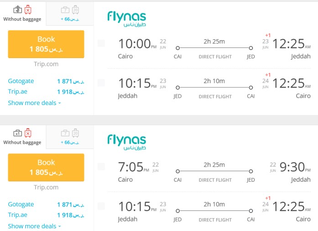The width and height of the screenshot is (318, 231).
Task: Select the +66 baggage option tab in second result
Action: [x=70, y=137]
